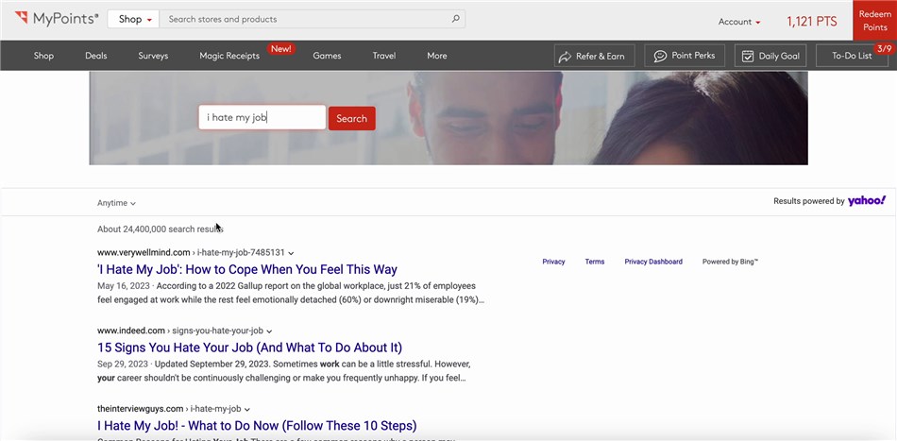
Task: Click the 'i hate my job' search field
Action: point(262,118)
